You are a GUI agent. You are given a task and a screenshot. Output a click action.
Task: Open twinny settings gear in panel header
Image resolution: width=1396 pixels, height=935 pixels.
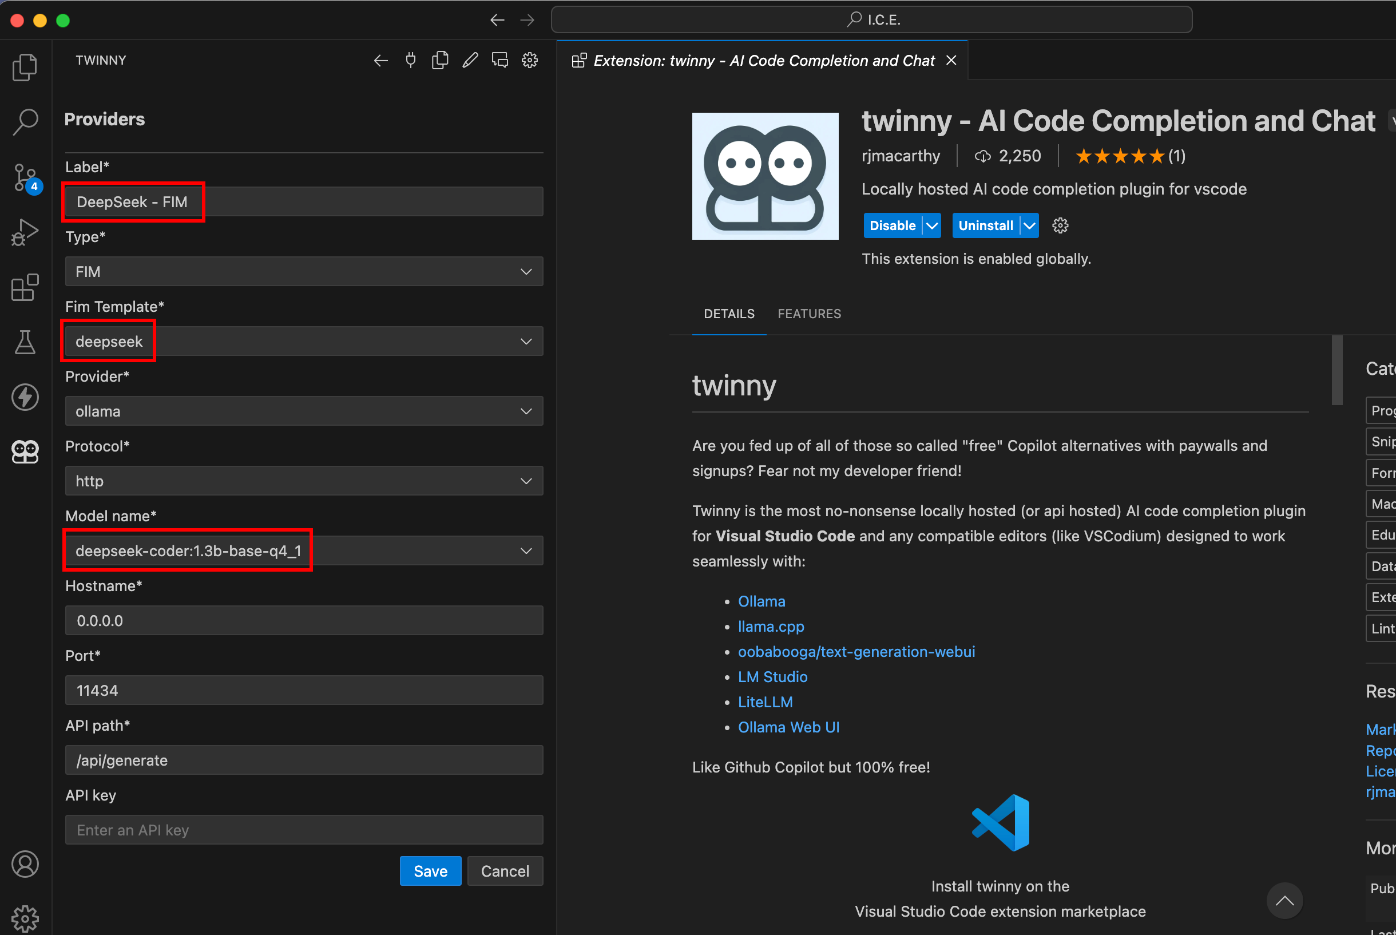point(530,60)
